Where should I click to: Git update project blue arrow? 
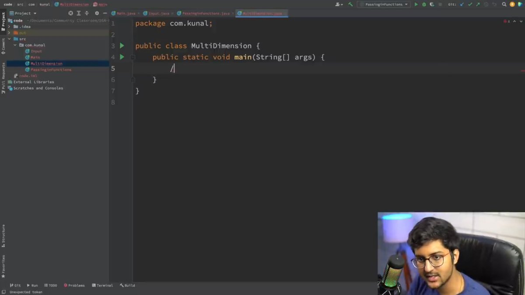462,4
